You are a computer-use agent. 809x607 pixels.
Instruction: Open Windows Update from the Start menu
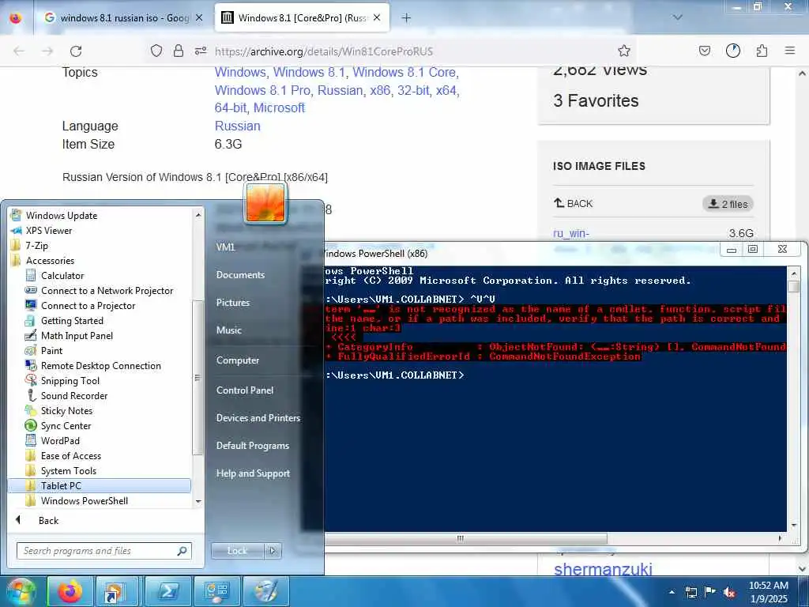point(62,215)
